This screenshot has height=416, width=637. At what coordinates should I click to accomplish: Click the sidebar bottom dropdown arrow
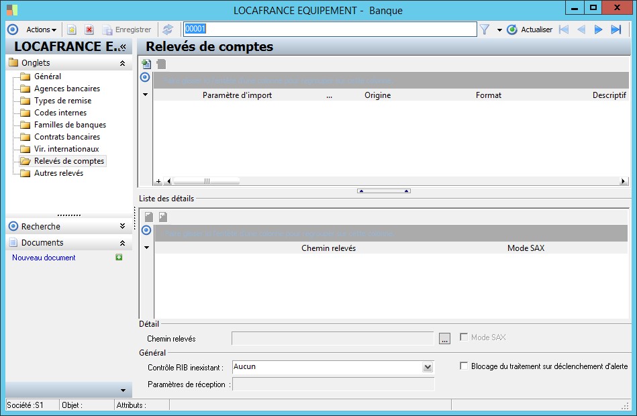click(123, 391)
